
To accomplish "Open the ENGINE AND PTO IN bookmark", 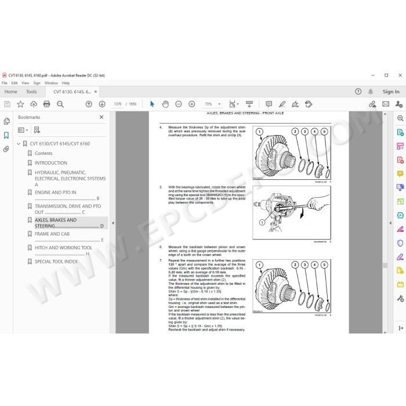I will click(67, 195).
